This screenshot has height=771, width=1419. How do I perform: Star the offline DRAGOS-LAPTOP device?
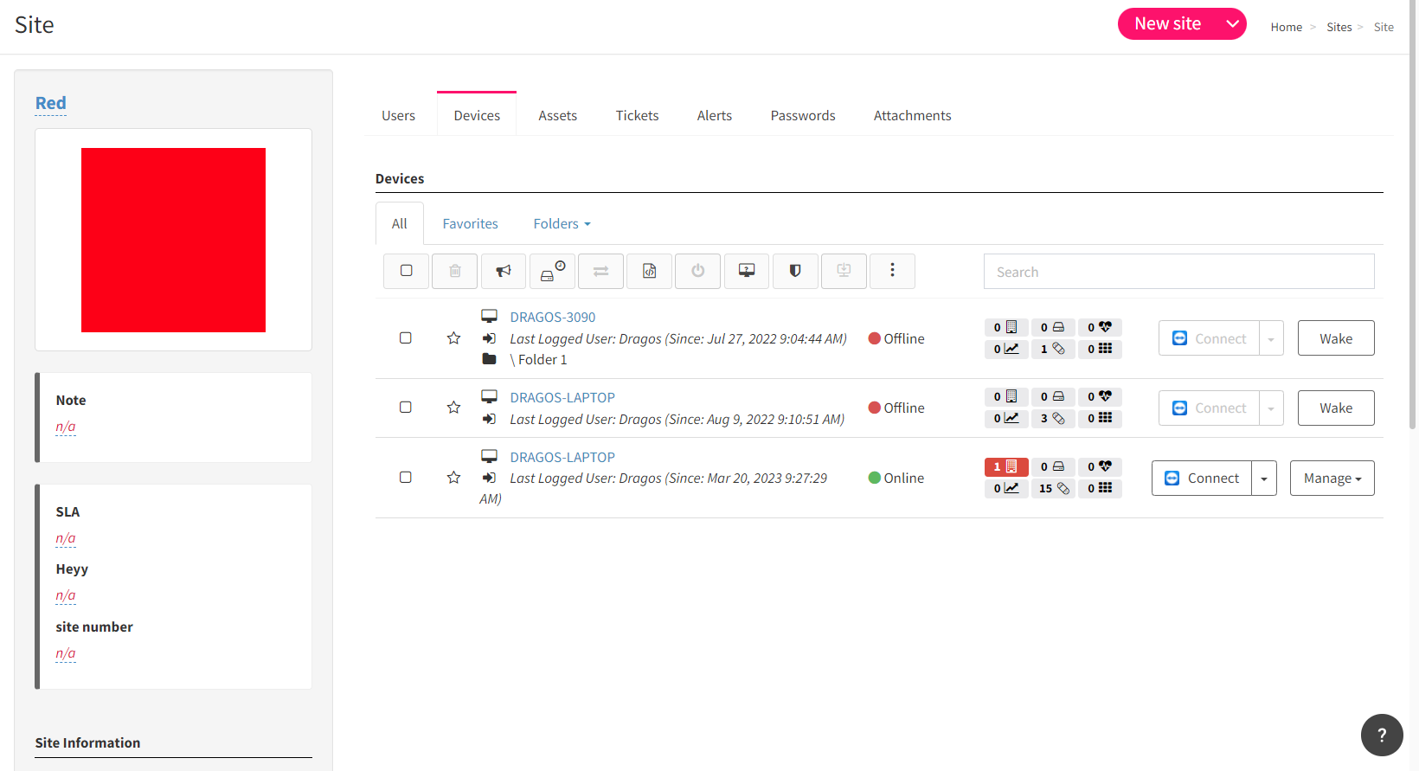coord(453,408)
